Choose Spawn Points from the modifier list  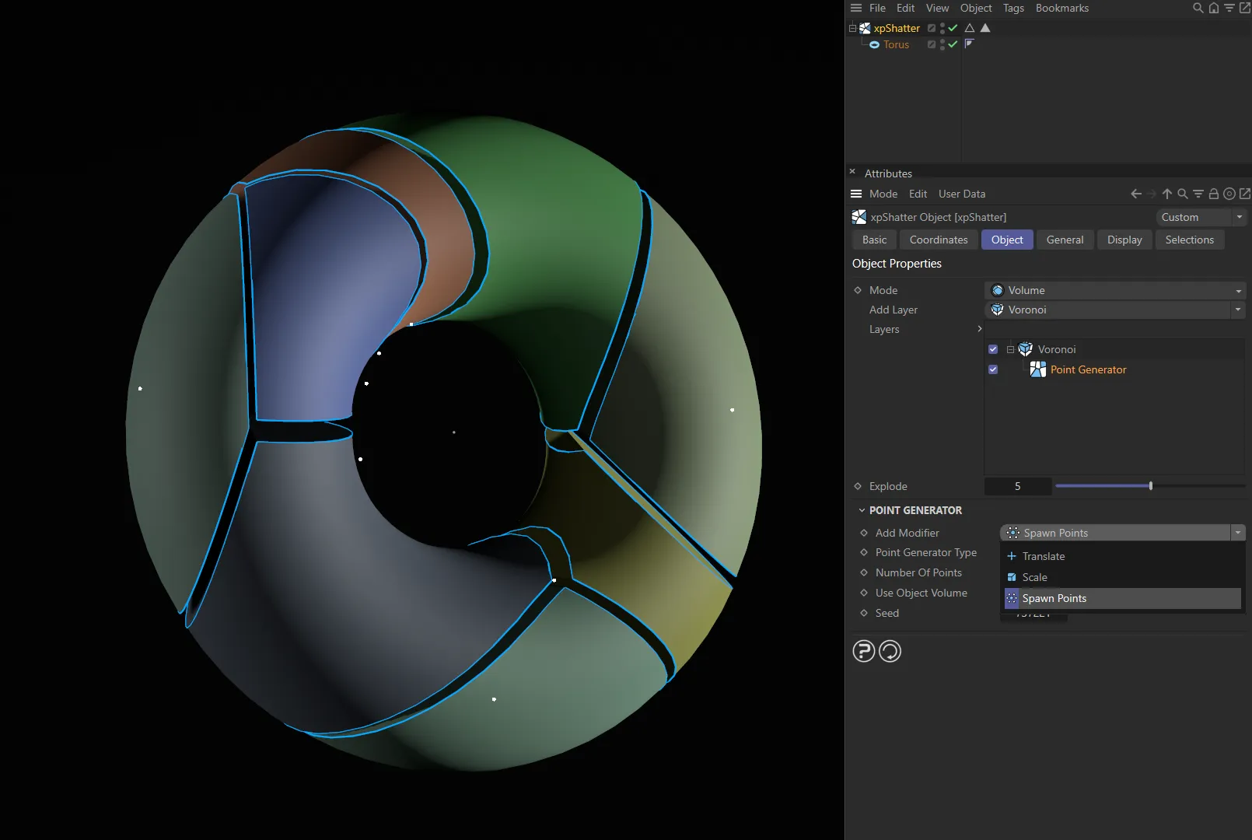[x=1055, y=598]
